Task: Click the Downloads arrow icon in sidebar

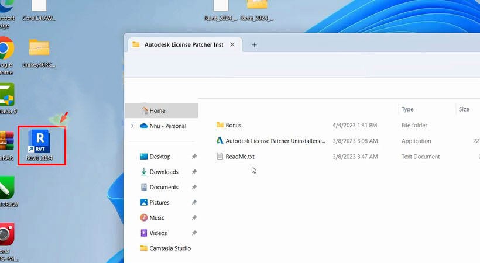Action: pos(143,172)
